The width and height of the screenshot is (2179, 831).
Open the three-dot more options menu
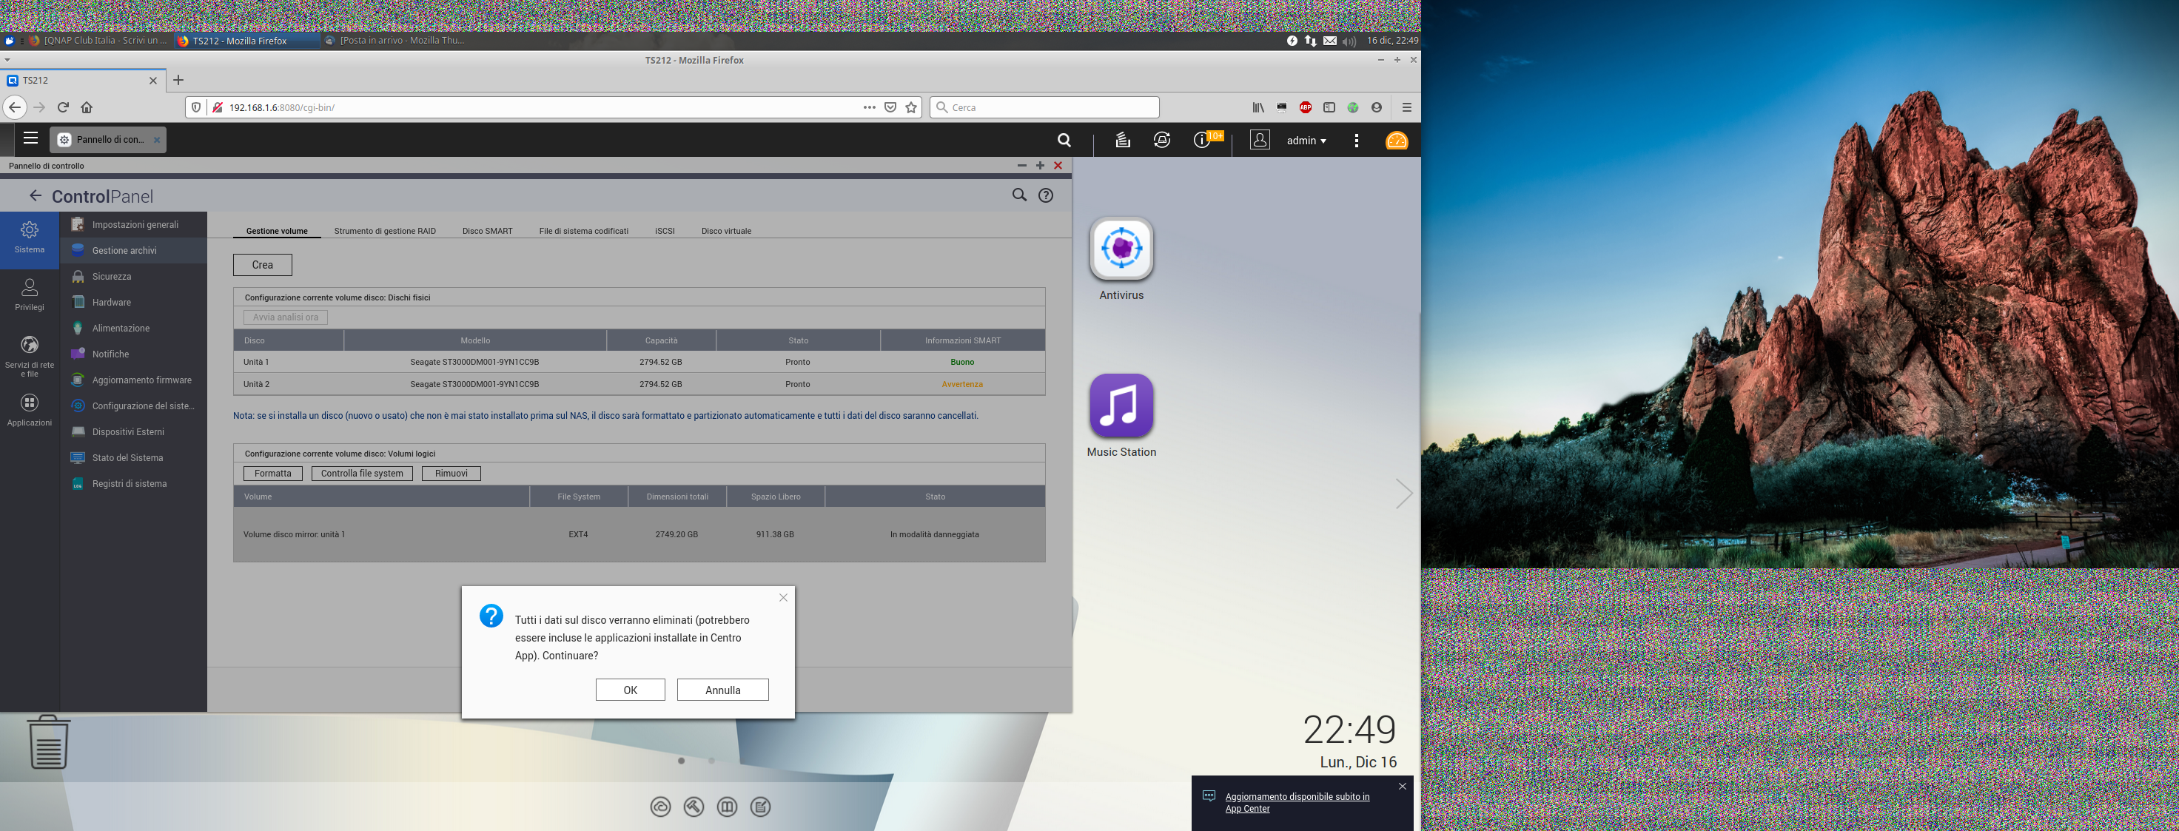1356,141
